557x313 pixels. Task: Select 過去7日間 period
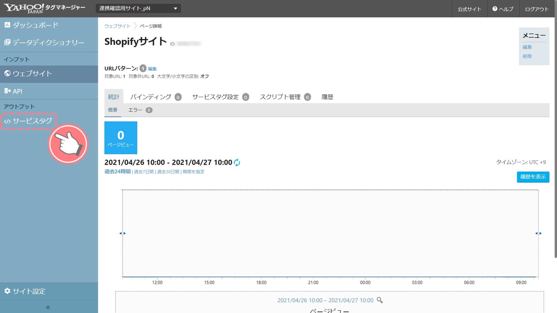(144, 172)
